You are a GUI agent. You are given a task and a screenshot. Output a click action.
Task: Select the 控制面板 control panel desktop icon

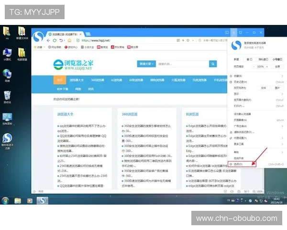tap(7, 119)
